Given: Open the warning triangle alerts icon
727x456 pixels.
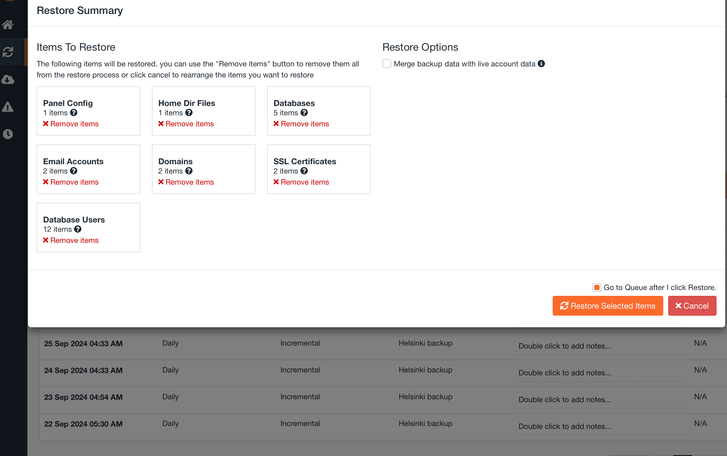Looking at the screenshot, I should pos(8,107).
